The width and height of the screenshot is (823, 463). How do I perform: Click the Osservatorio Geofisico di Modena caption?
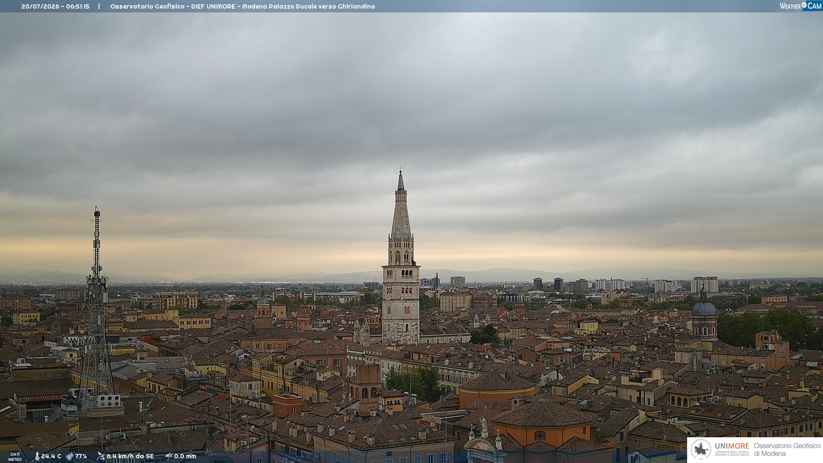coord(787,450)
